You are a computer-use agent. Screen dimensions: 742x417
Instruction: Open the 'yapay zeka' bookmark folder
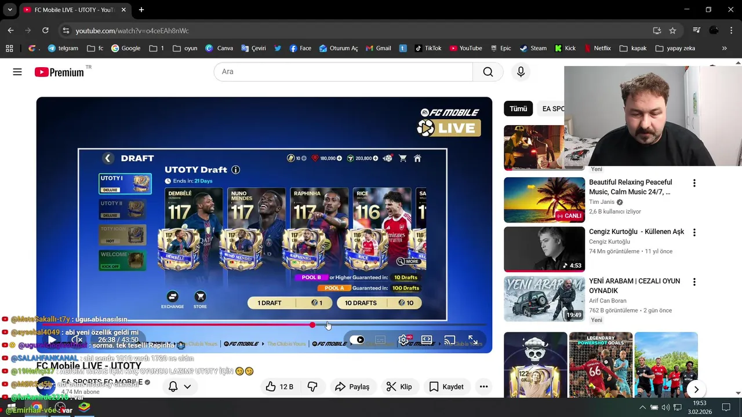pos(675,48)
